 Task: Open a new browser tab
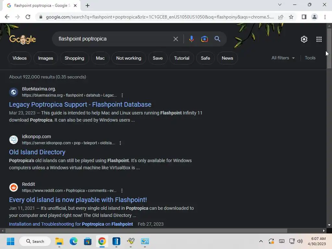click(88, 6)
